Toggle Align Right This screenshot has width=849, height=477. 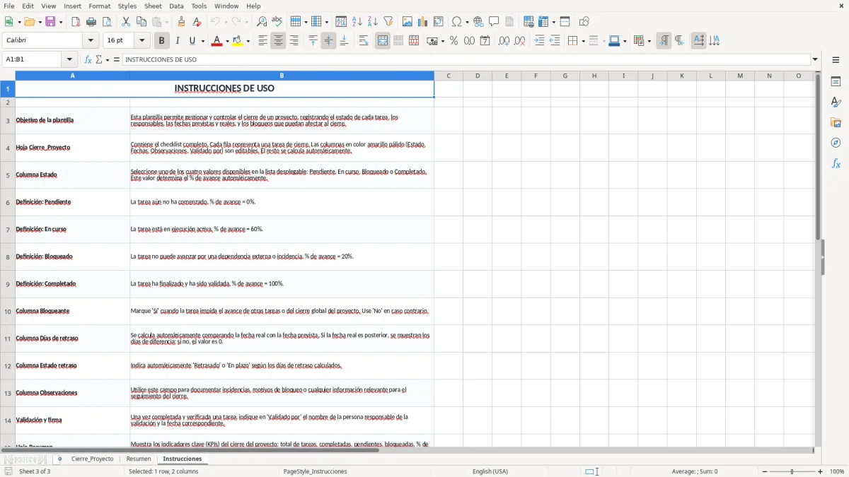point(294,41)
